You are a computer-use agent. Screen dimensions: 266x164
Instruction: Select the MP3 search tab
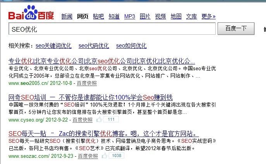click(x=129, y=16)
